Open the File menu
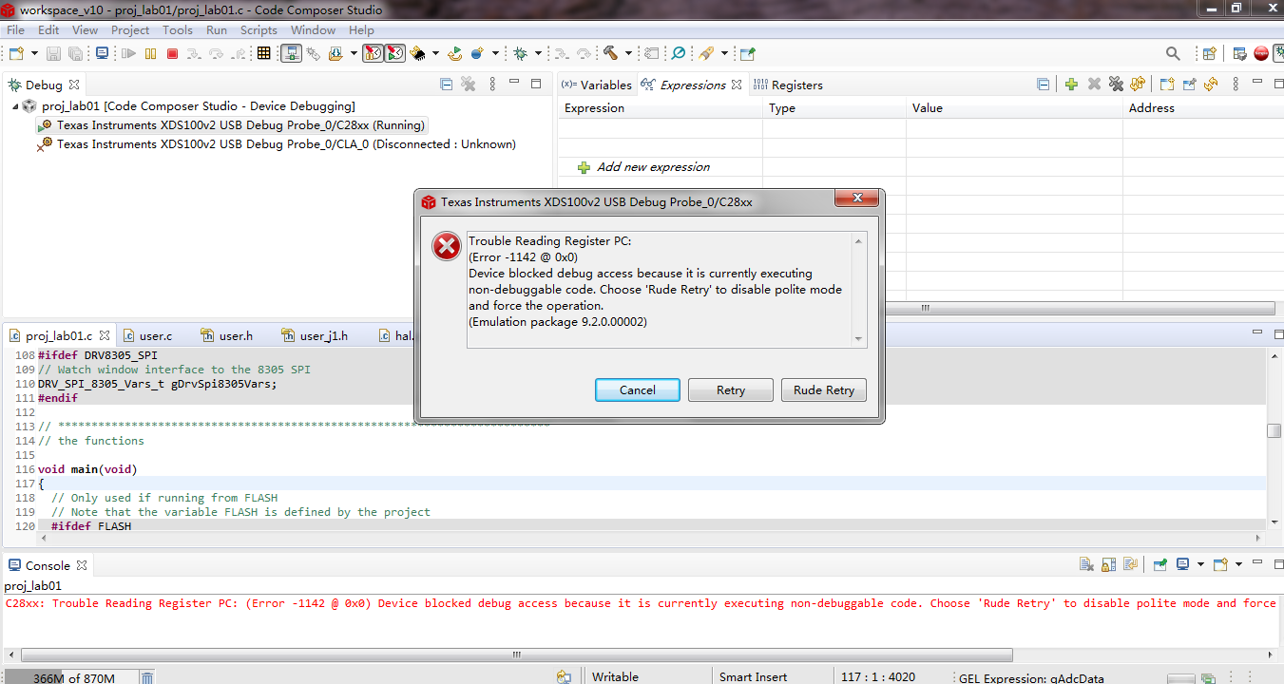1284x684 pixels. pyautogui.click(x=16, y=30)
